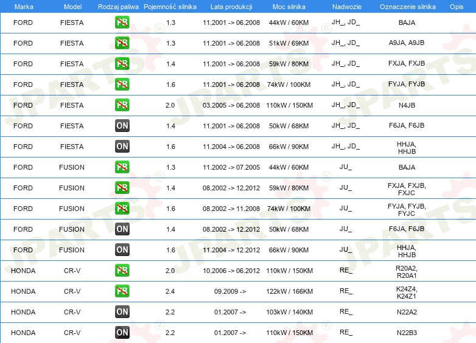Click the Marka column header

click(24, 6)
